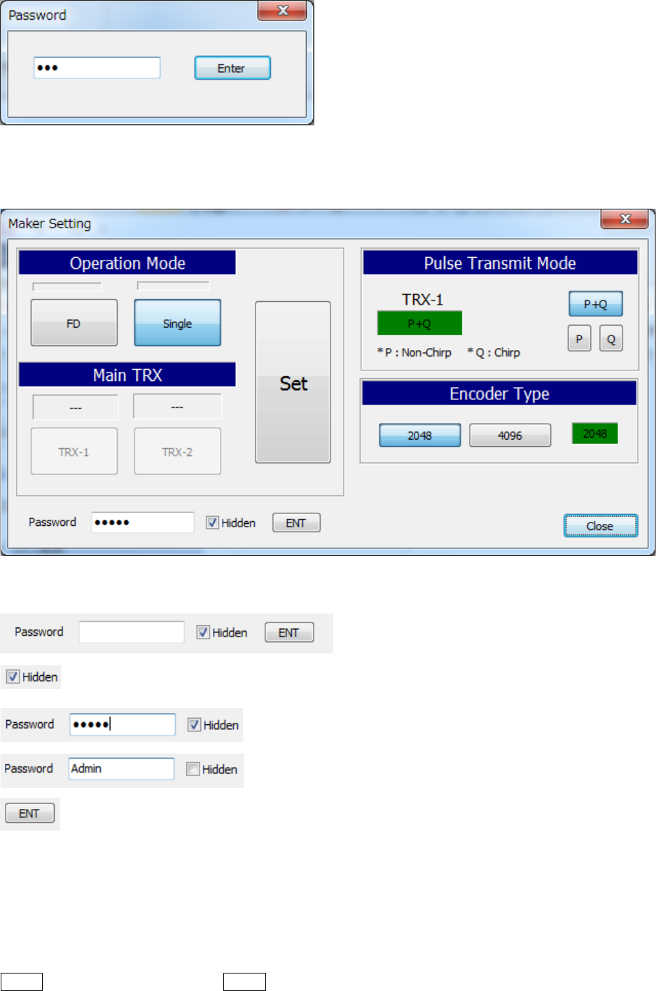The height and width of the screenshot is (991, 656).
Task: Toggle Hidden checkbox beside five-dot password field
Action: tap(194, 725)
